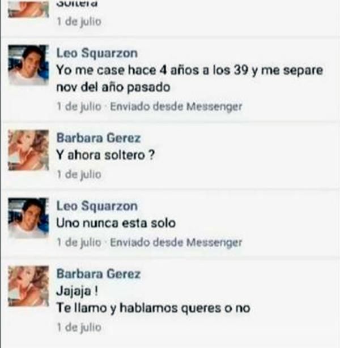The image size is (340, 348).
Task: Open the partially visible avatar beside the Soltera comment
Action: [28, 9]
